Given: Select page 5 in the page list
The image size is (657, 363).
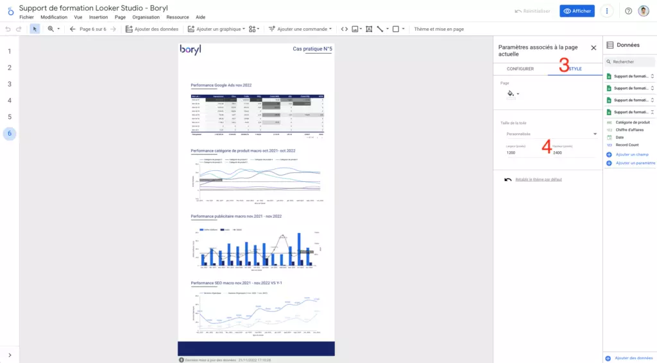Looking at the screenshot, I should tap(10, 117).
